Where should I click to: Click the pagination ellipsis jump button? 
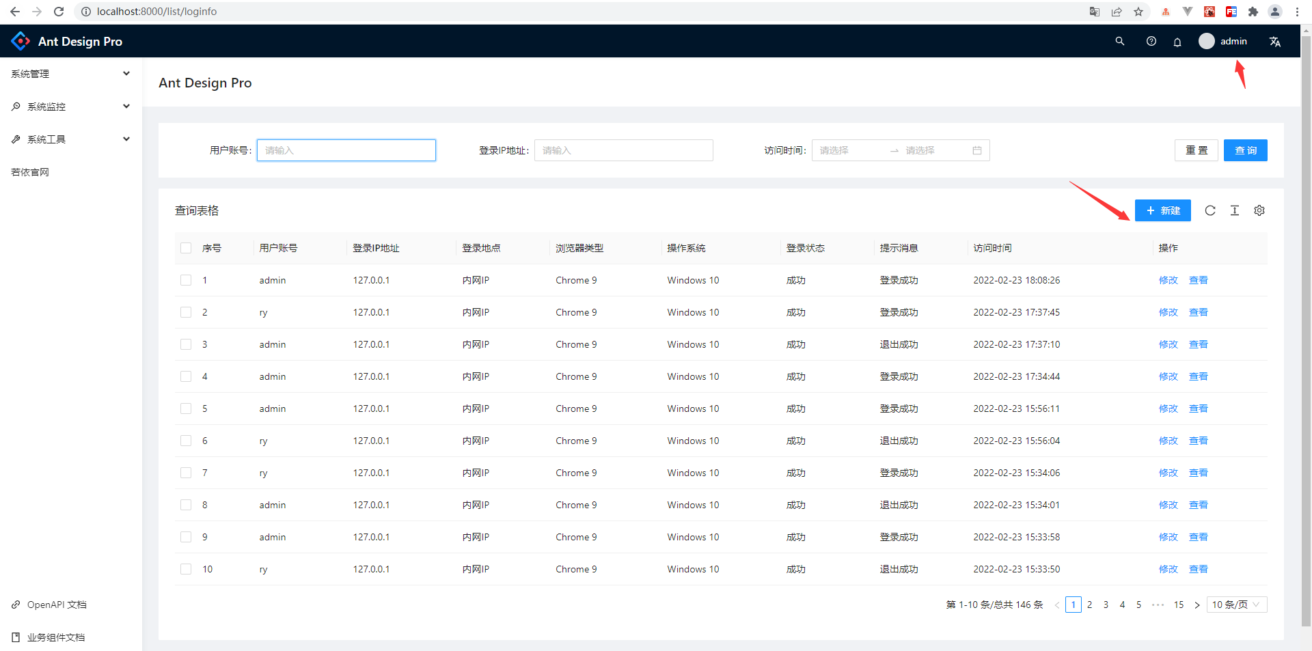[1158, 605]
